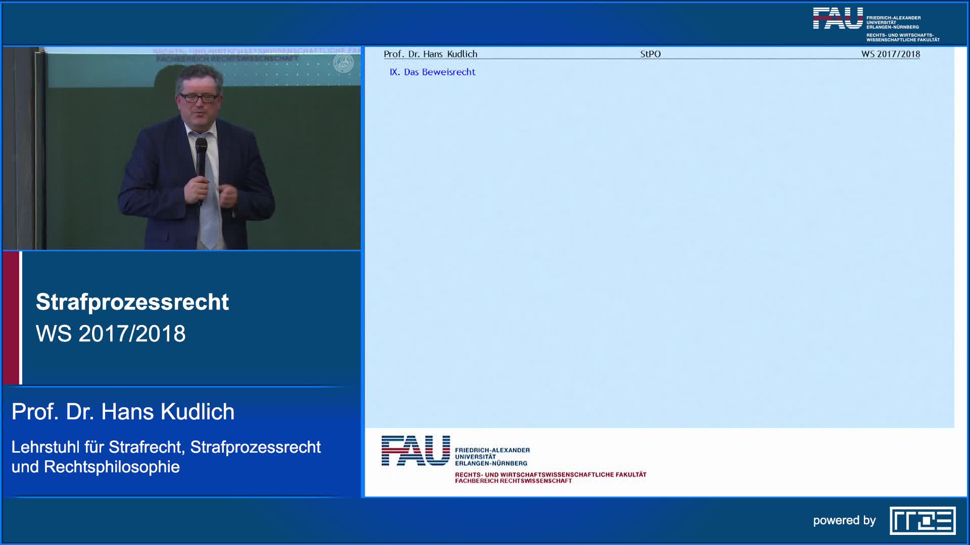Click Fachbereich Rechtswissenschaft text below slide

[513, 481]
